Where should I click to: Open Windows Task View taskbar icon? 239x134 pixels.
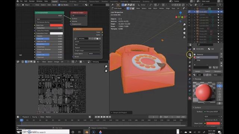coord(80,132)
